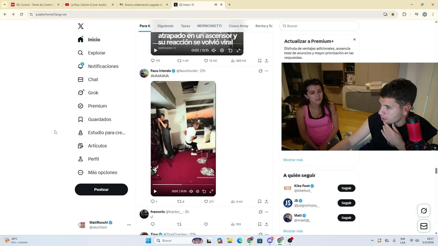Toggle fullscreen on top video
The width and height of the screenshot is (438, 246).
click(x=239, y=50)
